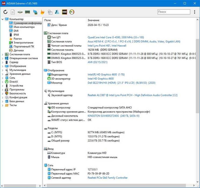Select Программы in the tree

(x=15, y=90)
